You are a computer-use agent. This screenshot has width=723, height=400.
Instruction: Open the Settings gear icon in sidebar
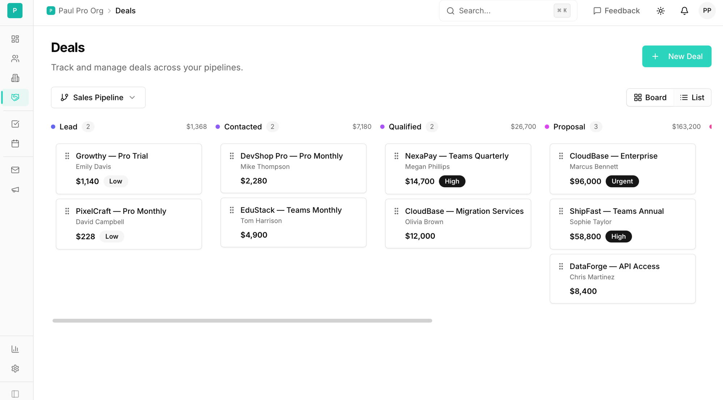pos(15,369)
